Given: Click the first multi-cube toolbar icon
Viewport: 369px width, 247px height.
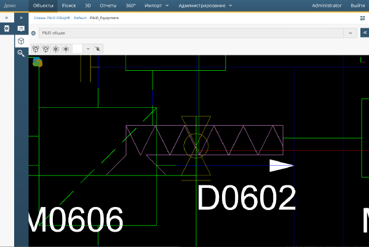Looking at the screenshot, I should [x=36, y=48].
